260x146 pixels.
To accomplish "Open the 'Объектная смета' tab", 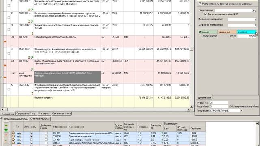I will (x=61, y=114).
